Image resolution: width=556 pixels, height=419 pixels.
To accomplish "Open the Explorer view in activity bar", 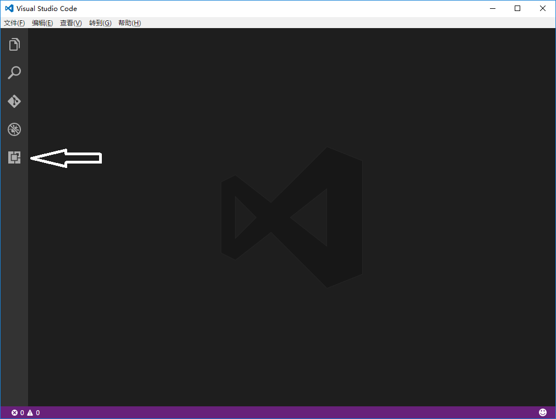I will 14,45.
